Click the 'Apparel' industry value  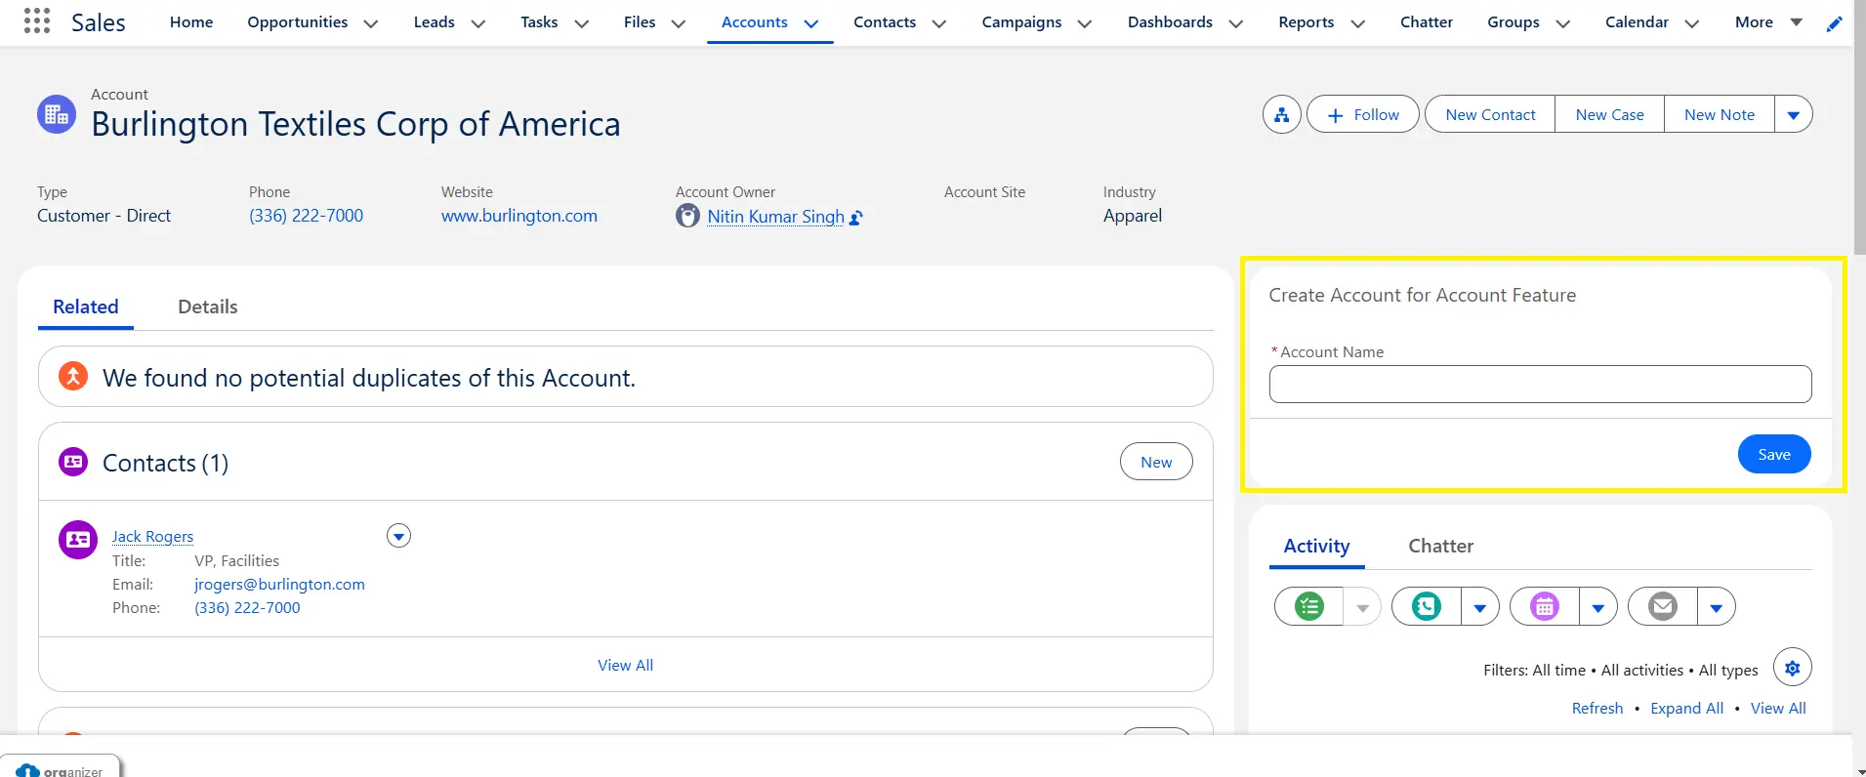tap(1133, 216)
